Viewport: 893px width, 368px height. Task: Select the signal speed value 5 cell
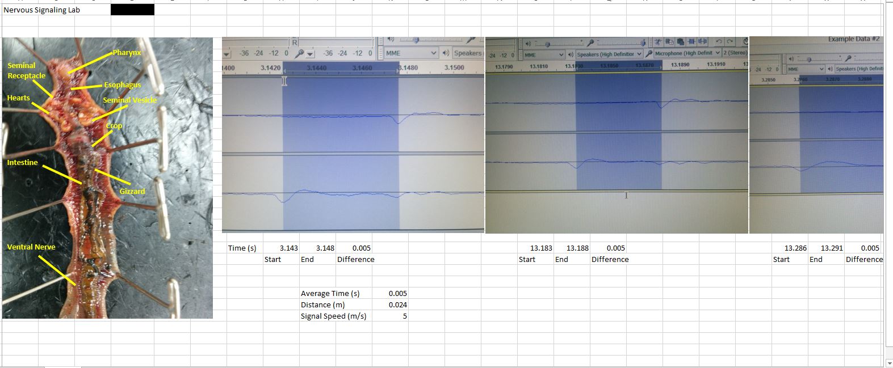[x=389, y=316]
